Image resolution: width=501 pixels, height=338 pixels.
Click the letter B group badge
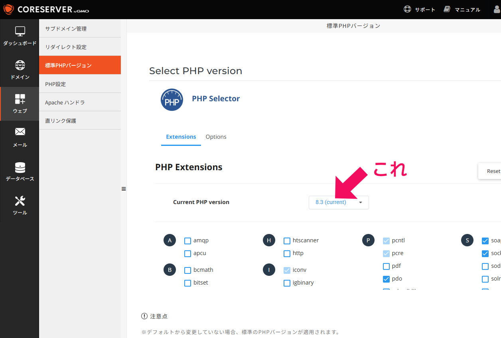coord(170,270)
